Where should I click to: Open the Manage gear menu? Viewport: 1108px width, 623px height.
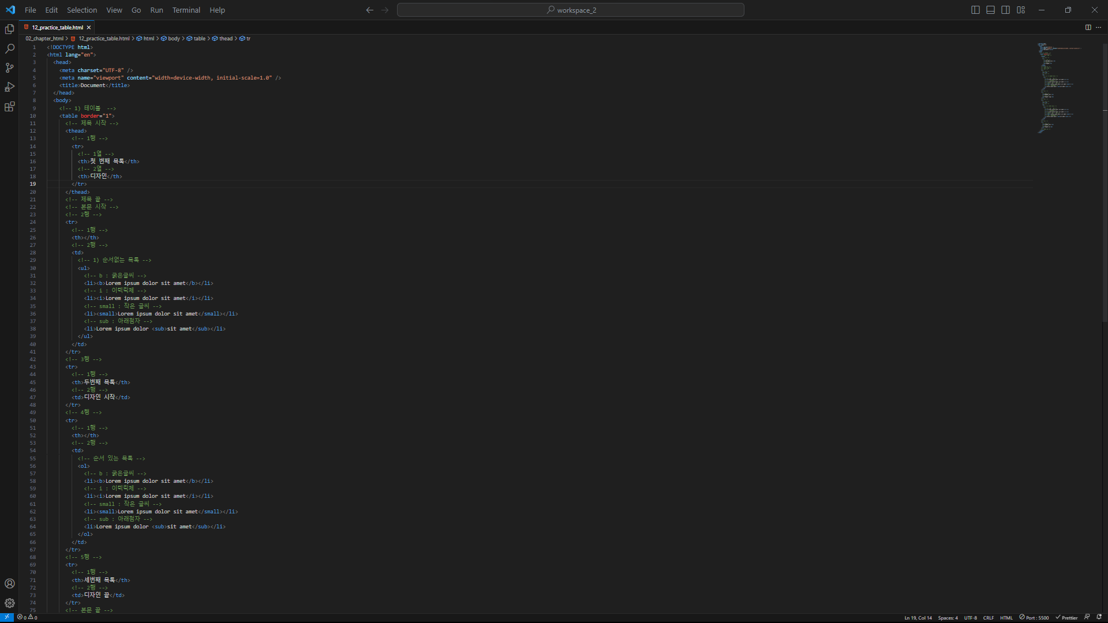[10, 603]
